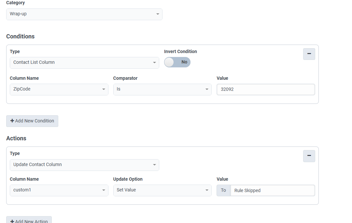Click the To prefix label on Value
Image resolution: width=352 pixels, height=223 pixels.
[x=223, y=190]
